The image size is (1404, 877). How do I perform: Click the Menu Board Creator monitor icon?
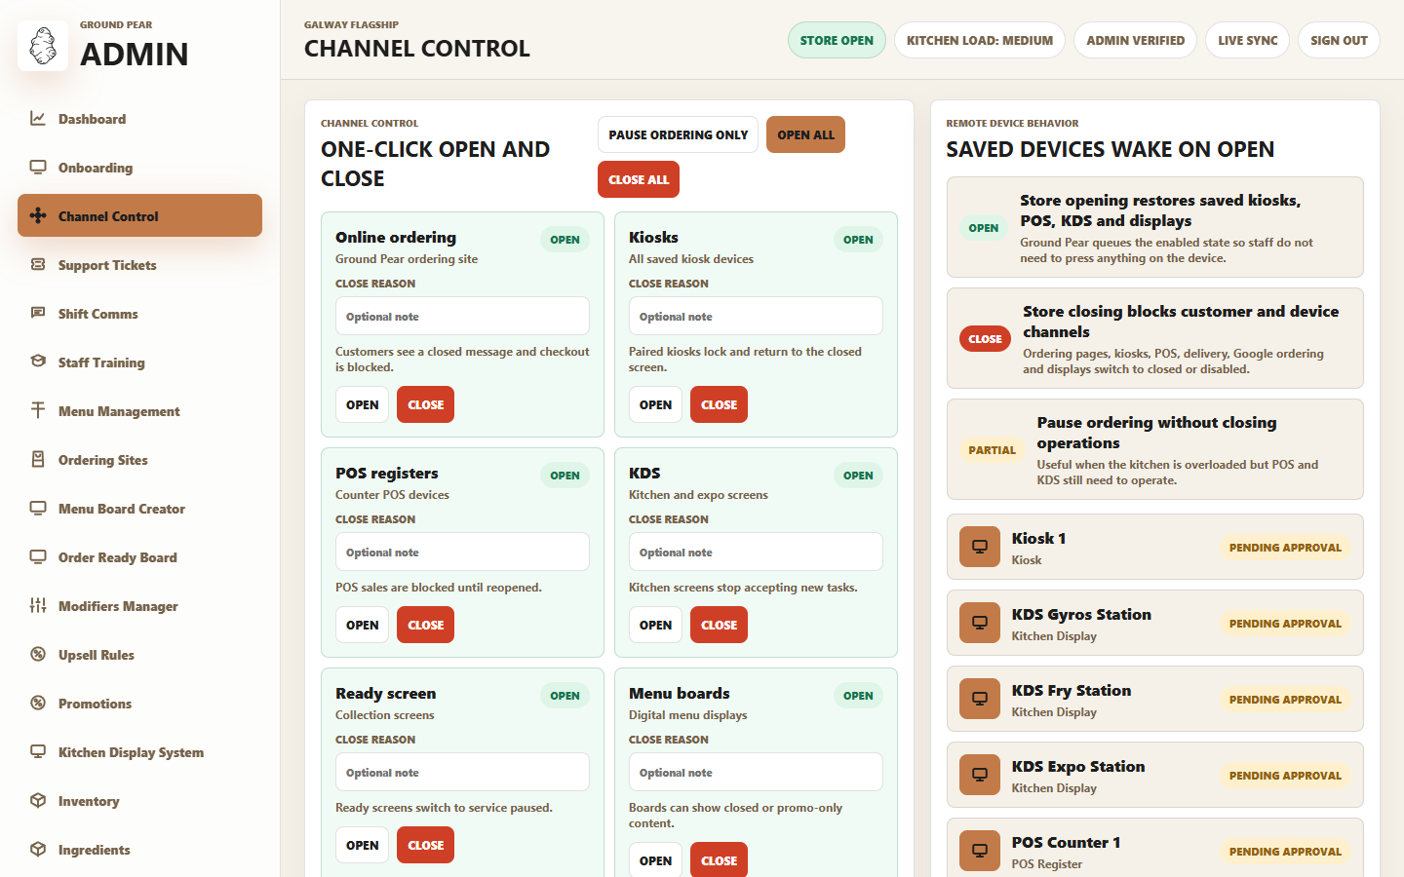pyautogui.click(x=38, y=509)
